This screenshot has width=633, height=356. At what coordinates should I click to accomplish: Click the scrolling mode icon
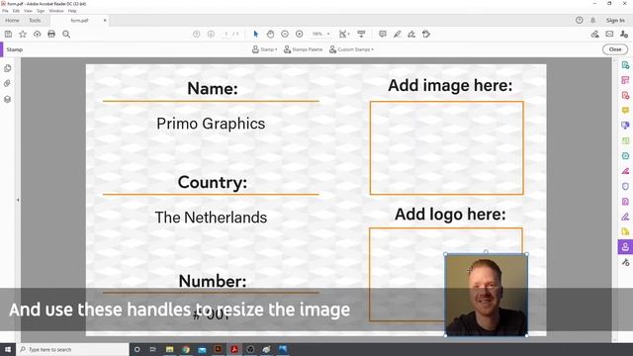click(361, 35)
